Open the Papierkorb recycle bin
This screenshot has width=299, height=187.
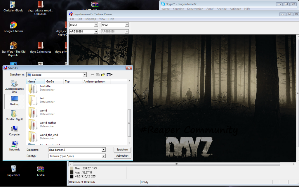(13, 171)
